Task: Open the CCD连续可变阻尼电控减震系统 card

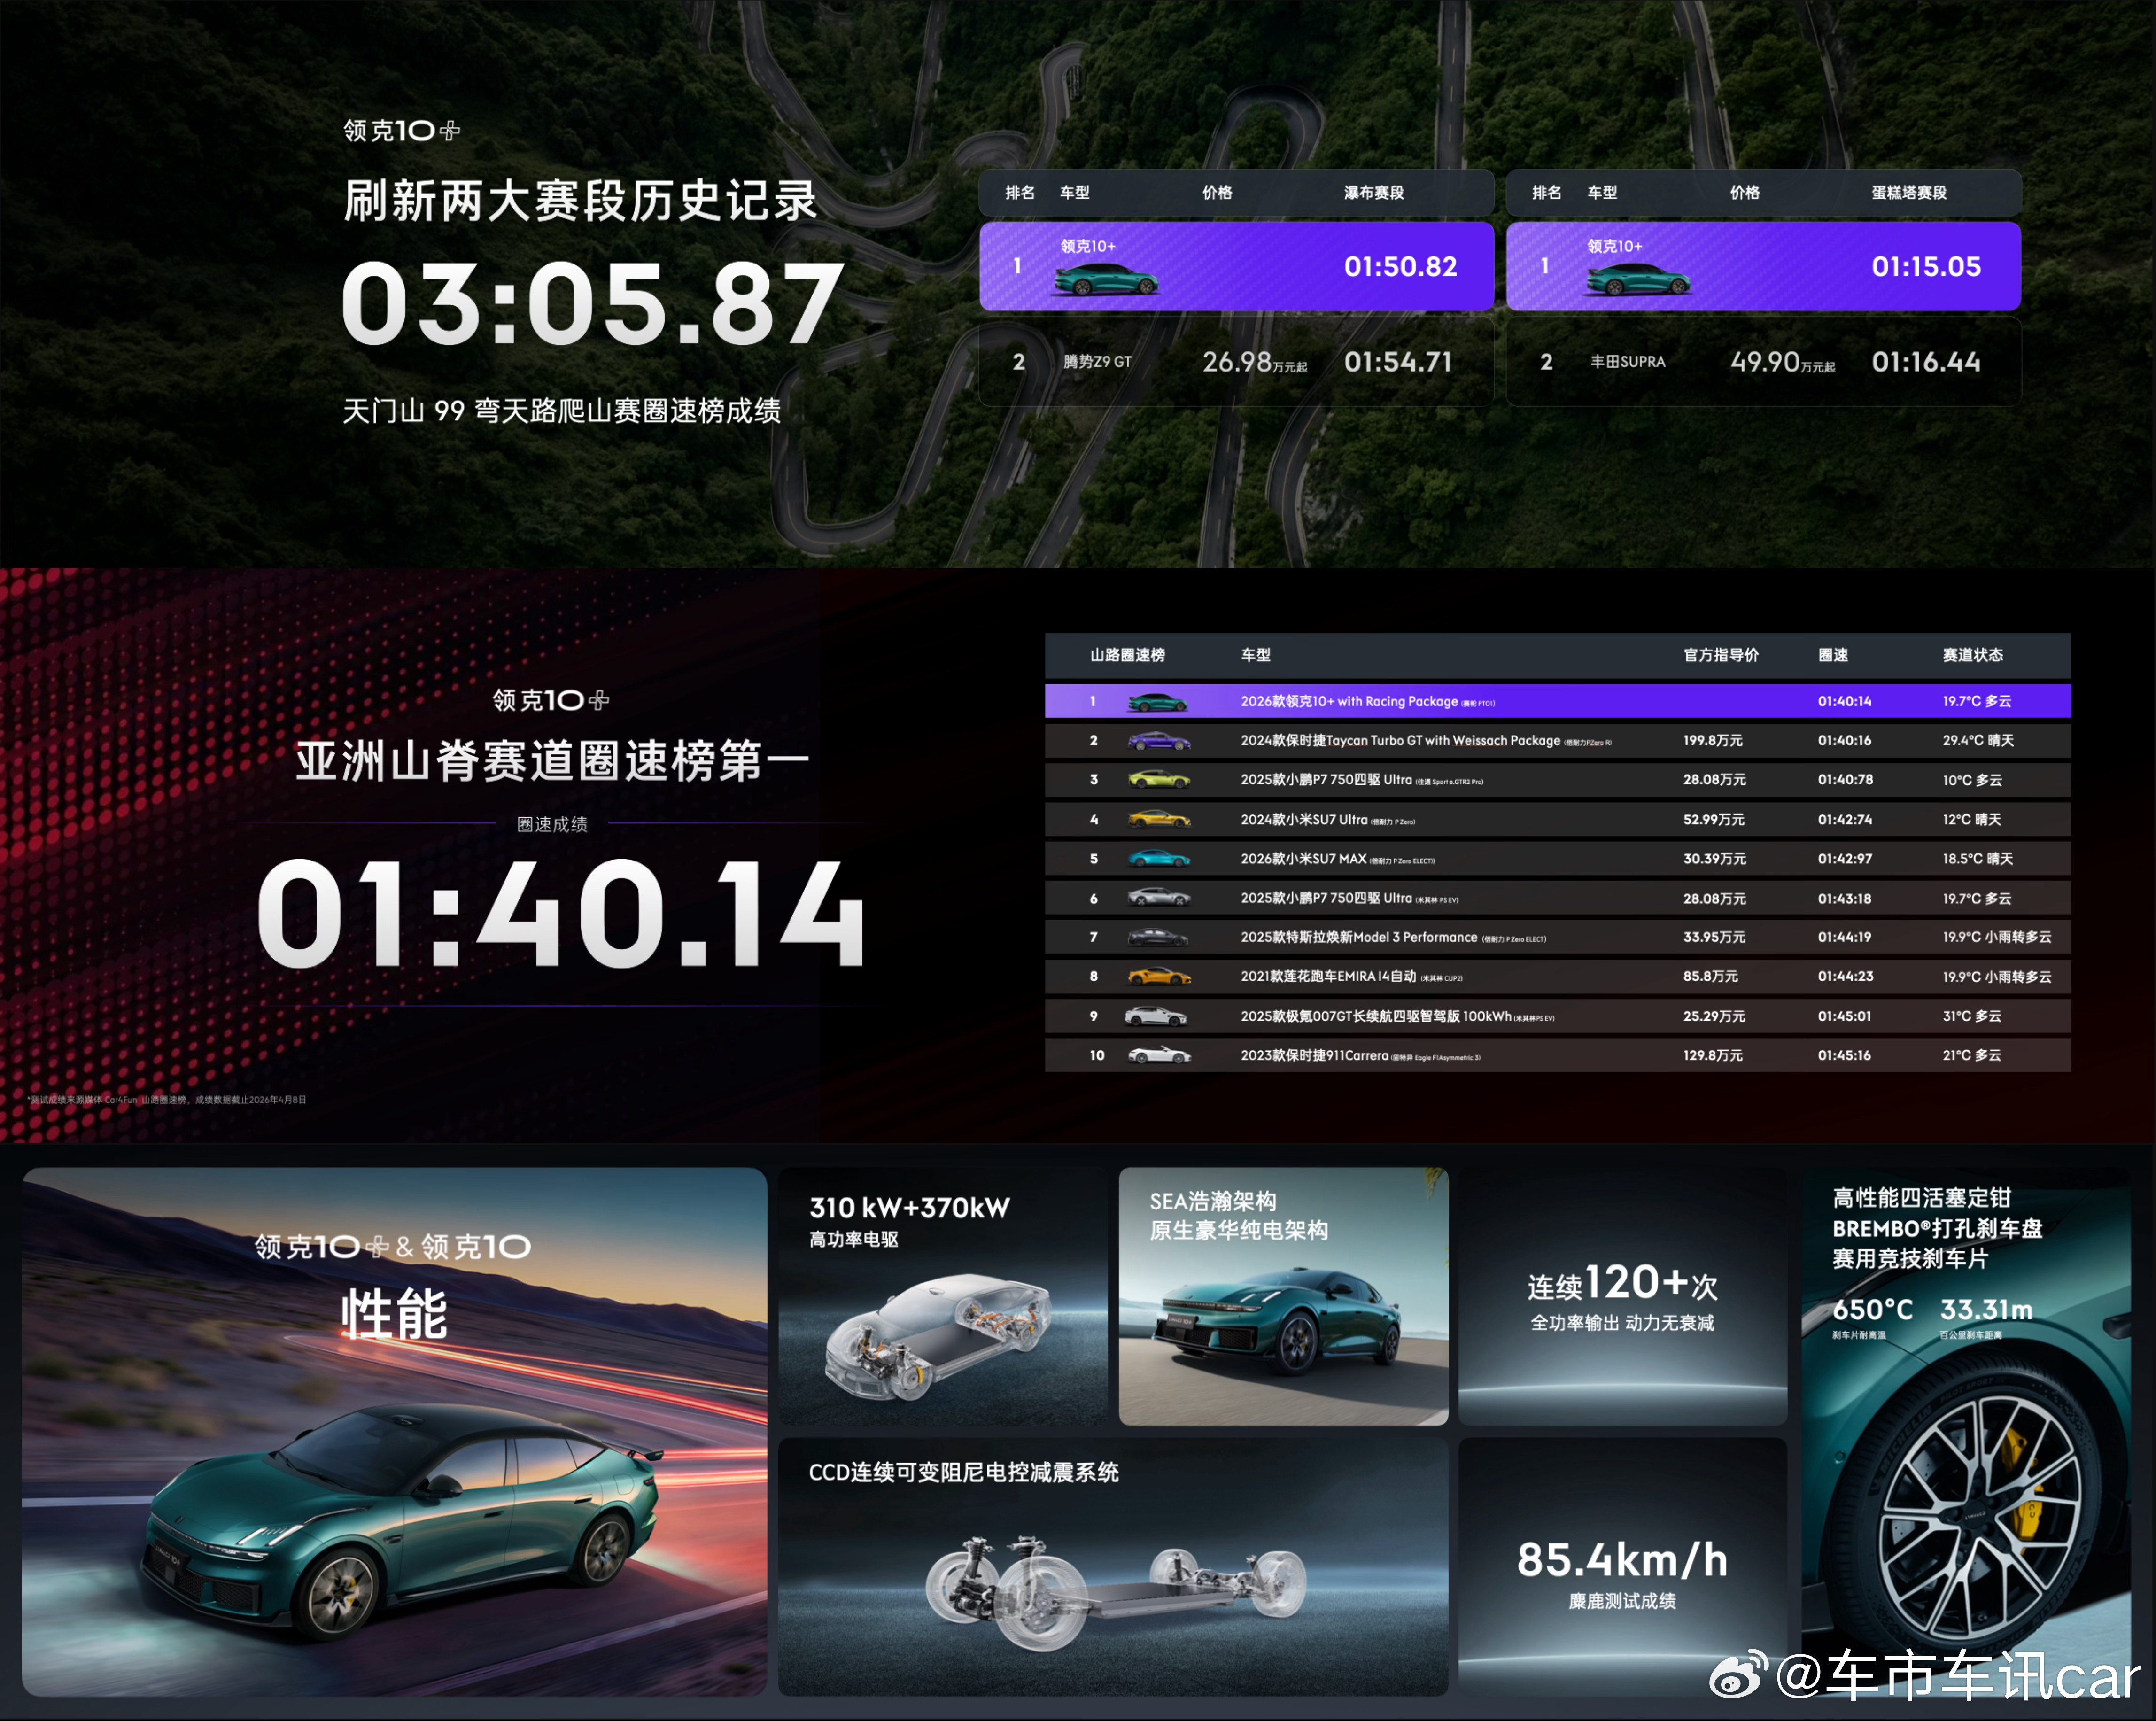Action: (x=1113, y=1566)
